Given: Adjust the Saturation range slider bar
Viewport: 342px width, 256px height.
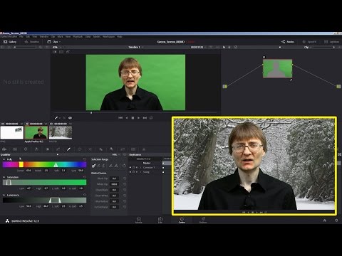Looking at the screenshot, I should coord(44,182).
